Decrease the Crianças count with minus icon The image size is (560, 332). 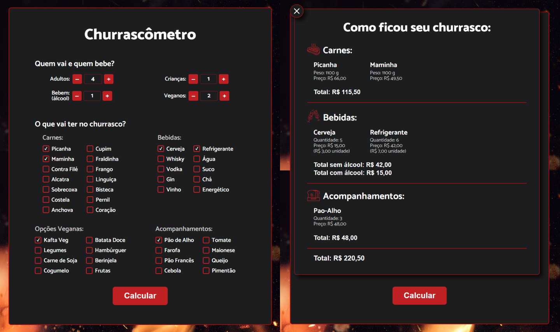pyautogui.click(x=193, y=79)
